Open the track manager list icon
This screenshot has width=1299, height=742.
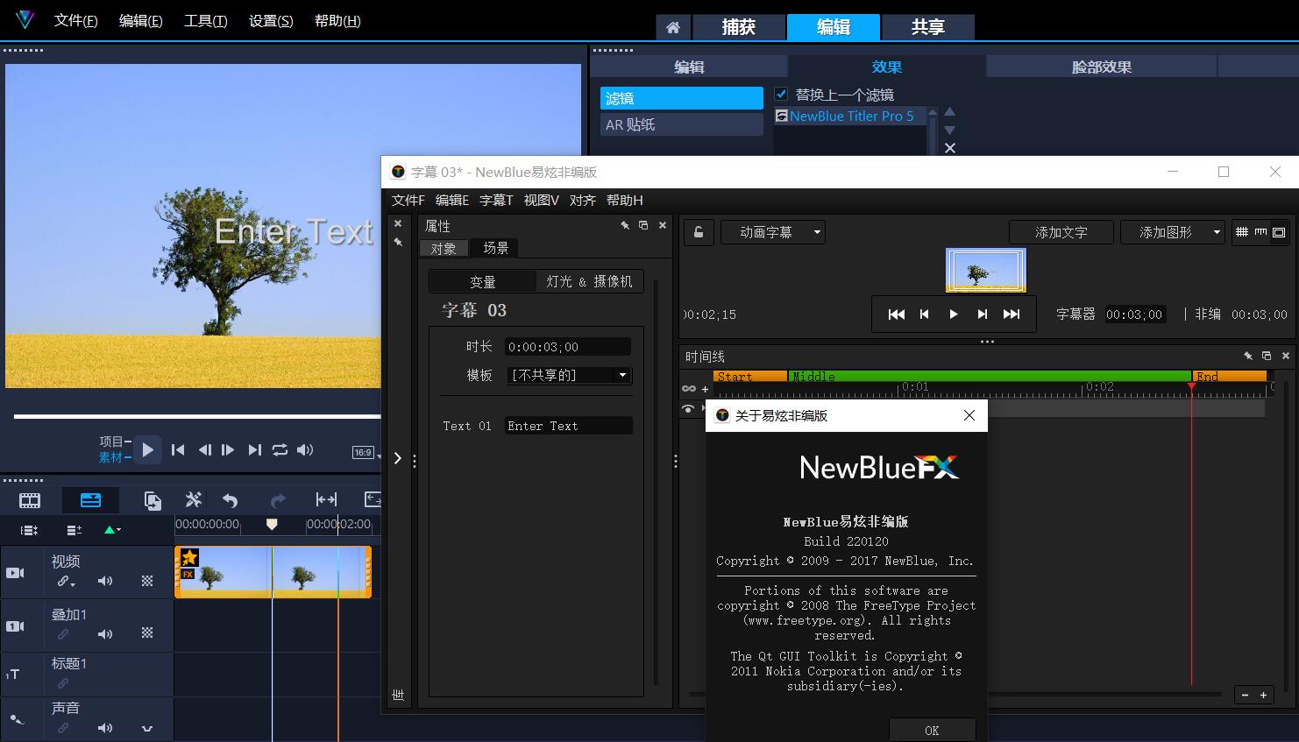coord(29,530)
